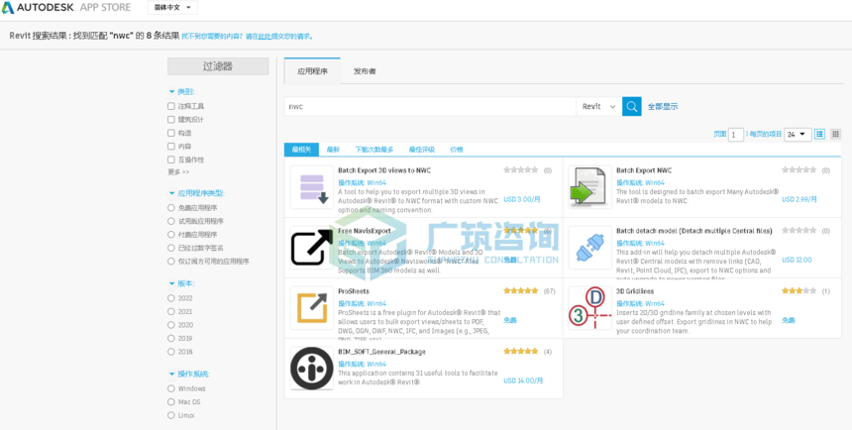Select version 2022 radio button

(x=171, y=298)
